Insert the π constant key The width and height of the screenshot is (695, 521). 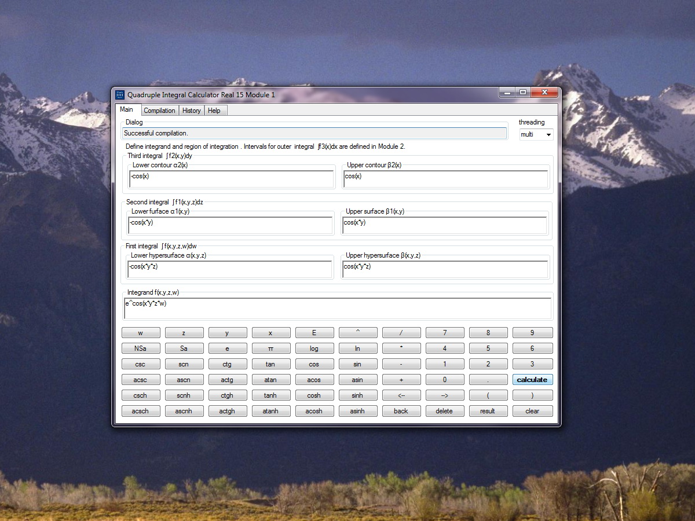271,348
